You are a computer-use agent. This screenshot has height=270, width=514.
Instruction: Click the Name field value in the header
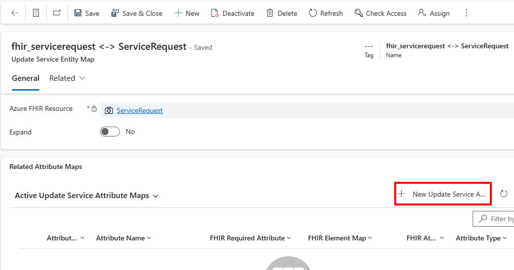pos(447,46)
